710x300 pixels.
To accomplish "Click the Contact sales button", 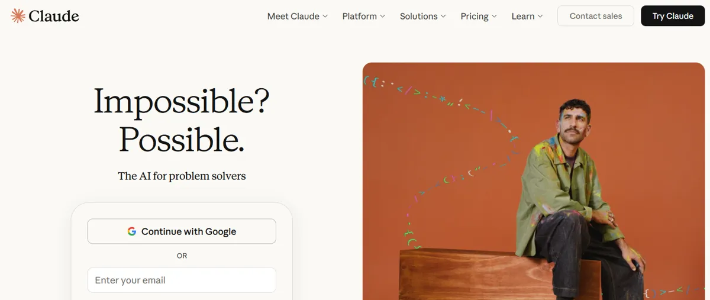I will point(595,16).
